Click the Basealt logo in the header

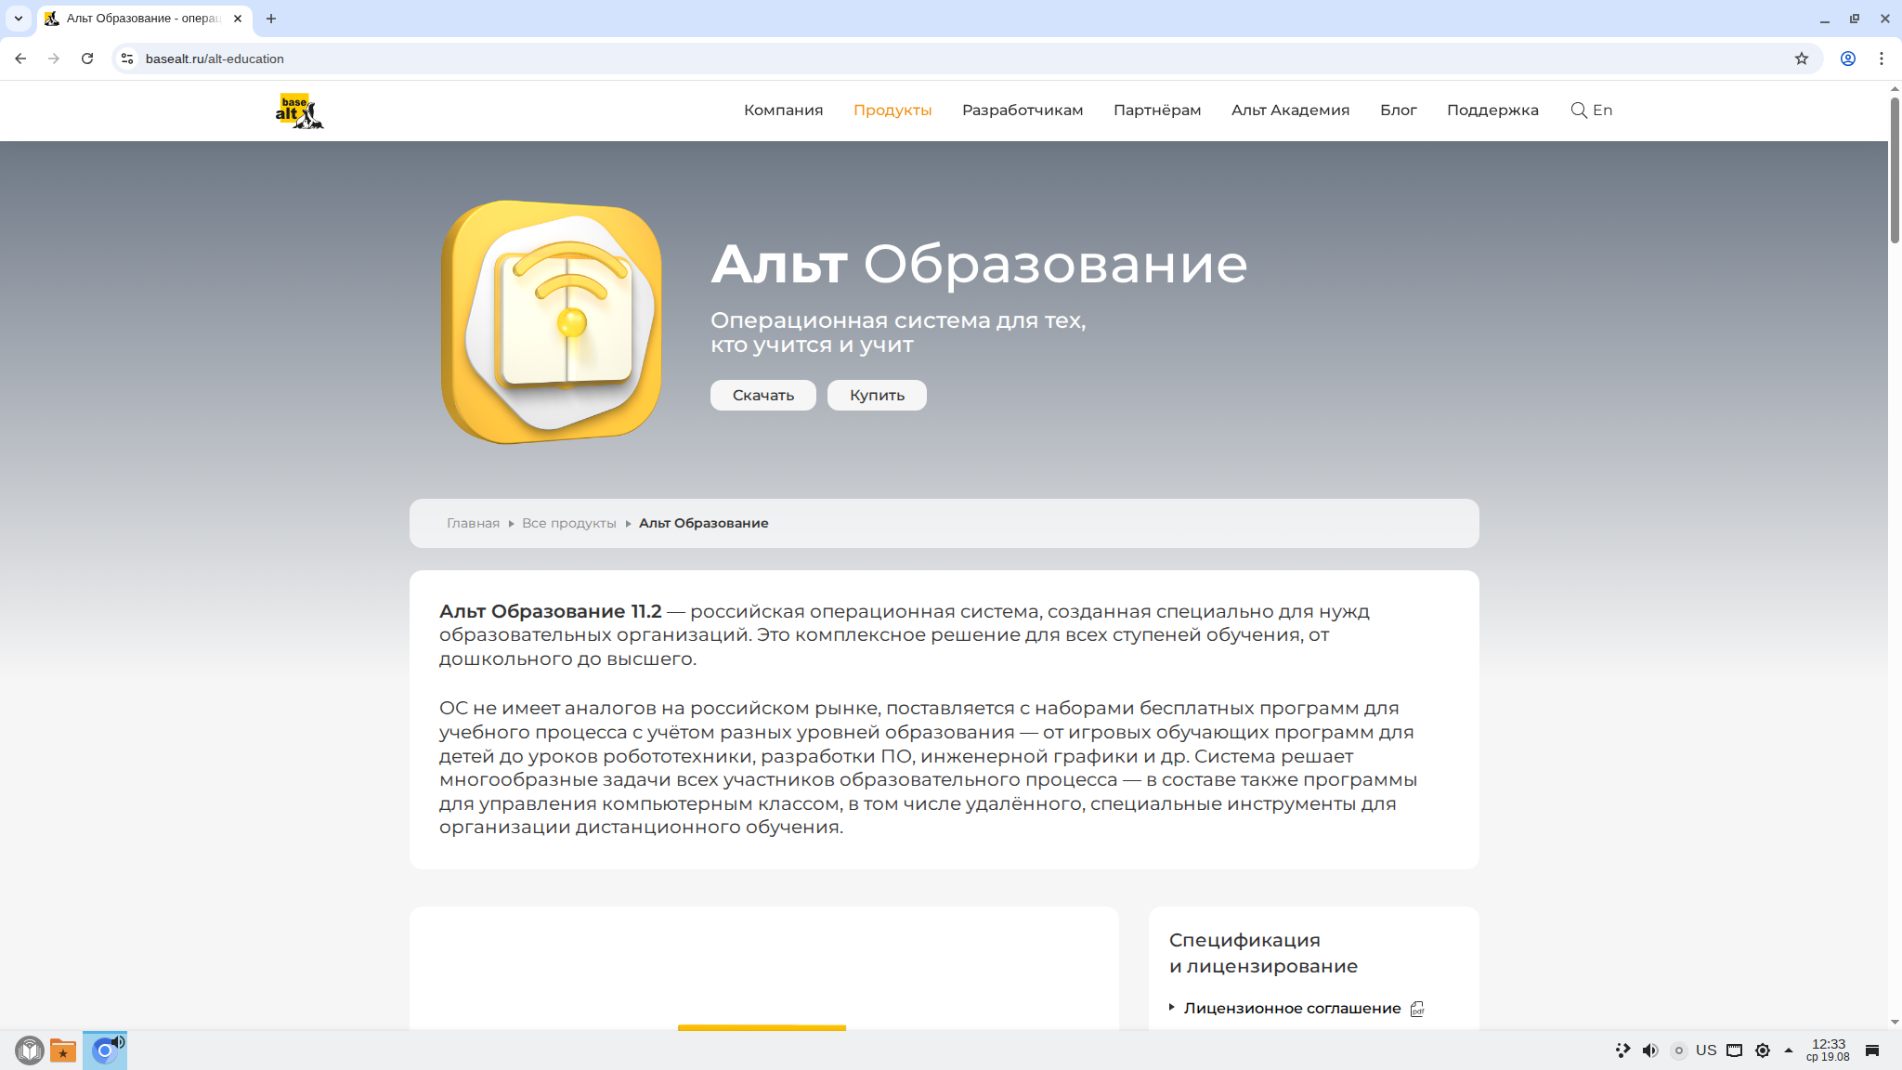pyautogui.click(x=299, y=111)
